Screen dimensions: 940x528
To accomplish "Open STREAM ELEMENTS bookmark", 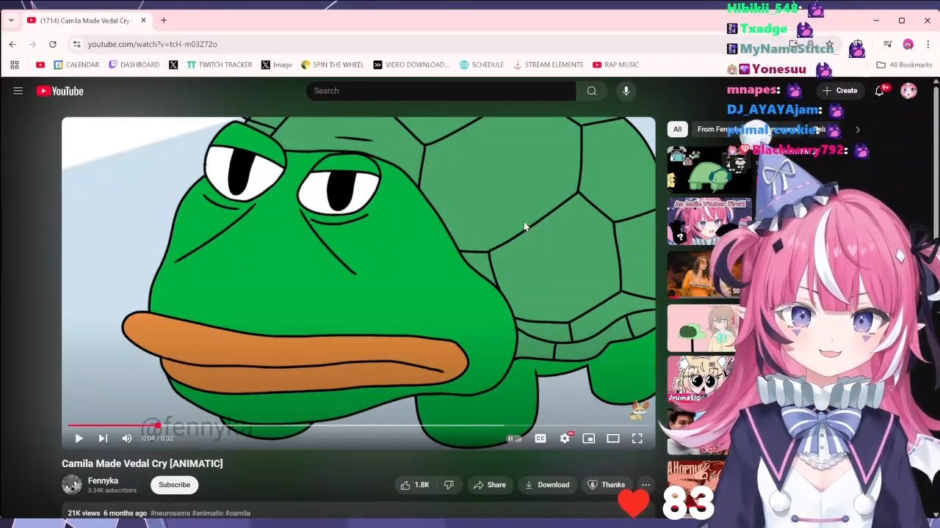I will 548,65.
